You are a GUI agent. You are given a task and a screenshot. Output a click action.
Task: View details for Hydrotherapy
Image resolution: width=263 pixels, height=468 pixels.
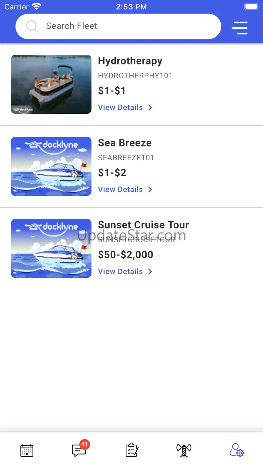click(120, 108)
